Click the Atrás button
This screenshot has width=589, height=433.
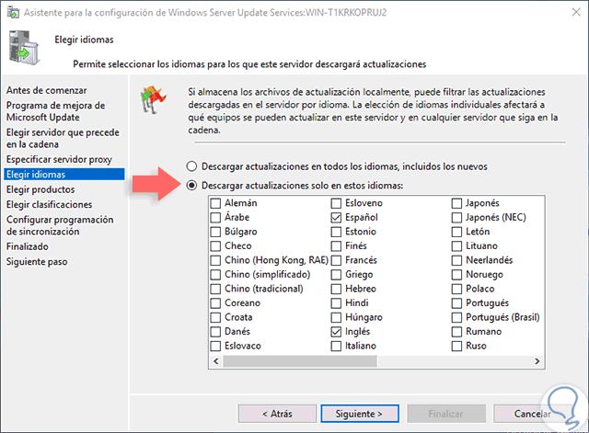tap(277, 414)
